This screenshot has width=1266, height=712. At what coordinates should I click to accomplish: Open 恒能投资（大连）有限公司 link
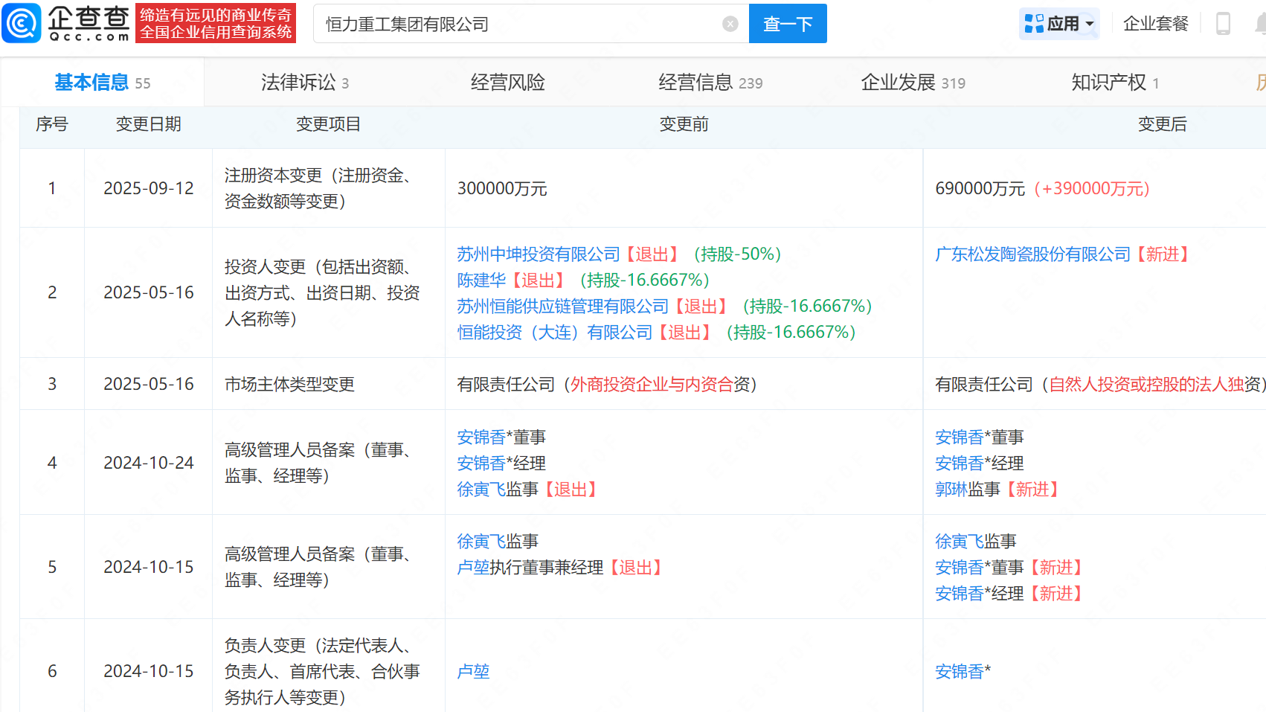coord(555,333)
